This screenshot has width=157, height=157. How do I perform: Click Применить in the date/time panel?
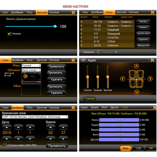(57, 146)
